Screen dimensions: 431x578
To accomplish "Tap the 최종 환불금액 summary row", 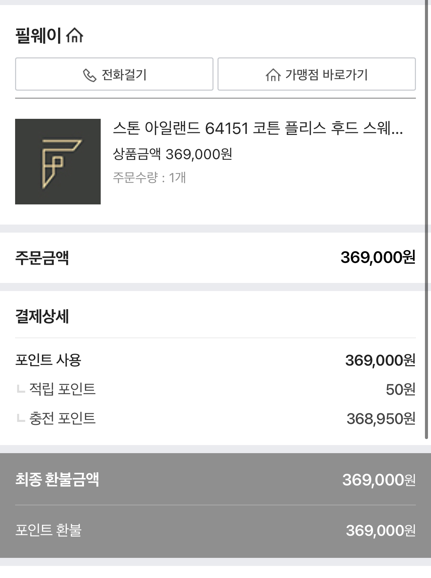I will tap(215, 480).
